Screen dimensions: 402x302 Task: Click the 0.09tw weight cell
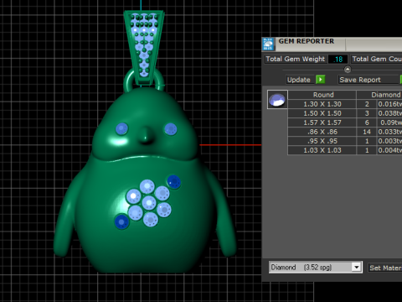coord(389,122)
